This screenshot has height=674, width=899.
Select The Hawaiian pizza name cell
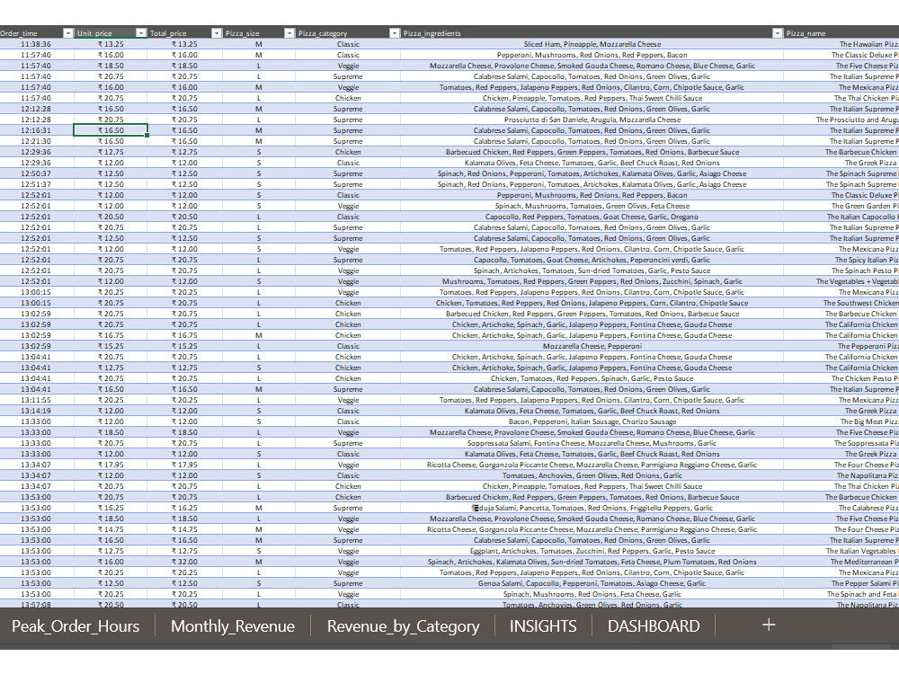[x=841, y=44]
